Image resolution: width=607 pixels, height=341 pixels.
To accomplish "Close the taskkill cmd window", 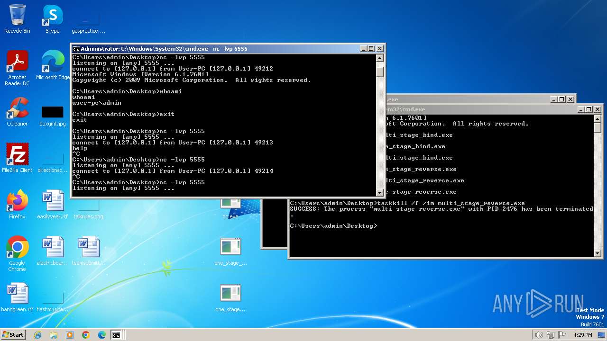I will click(x=597, y=109).
